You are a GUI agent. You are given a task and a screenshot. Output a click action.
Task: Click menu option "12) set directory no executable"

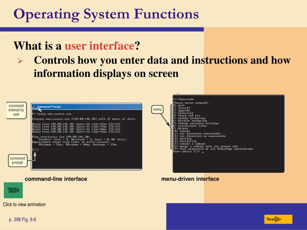coord(199,136)
